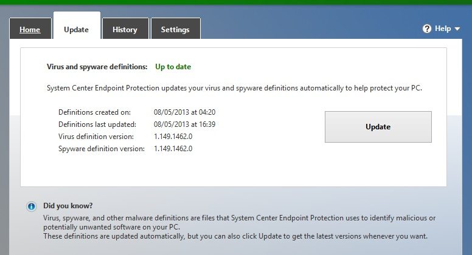Click the automatic updates description sentence
The height and width of the screenshot is (255, 472).
click(234, 88)
